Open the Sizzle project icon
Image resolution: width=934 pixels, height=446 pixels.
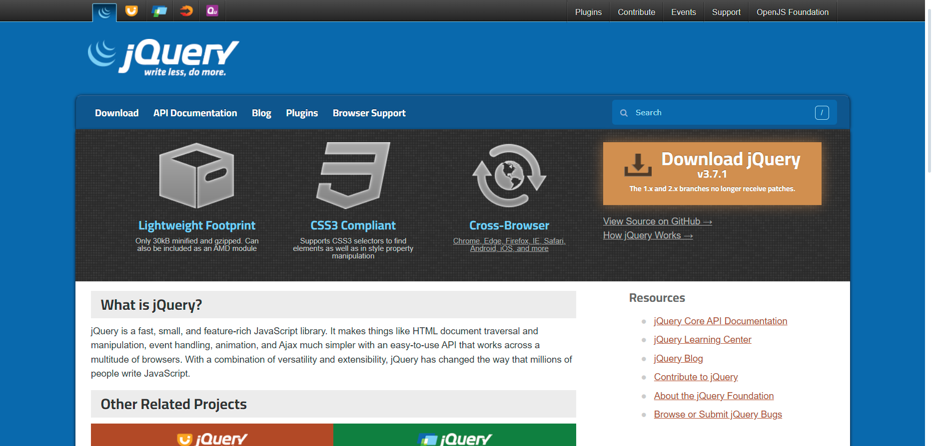coord(186,11)
